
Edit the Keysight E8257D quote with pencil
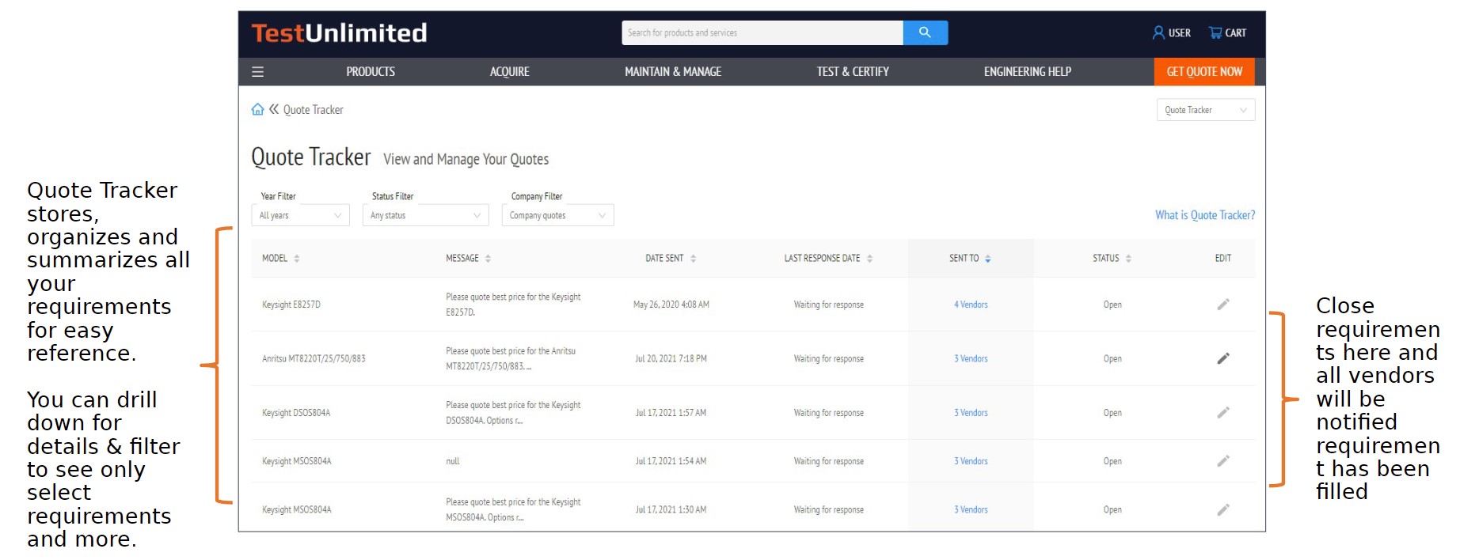pos(1222,305)
